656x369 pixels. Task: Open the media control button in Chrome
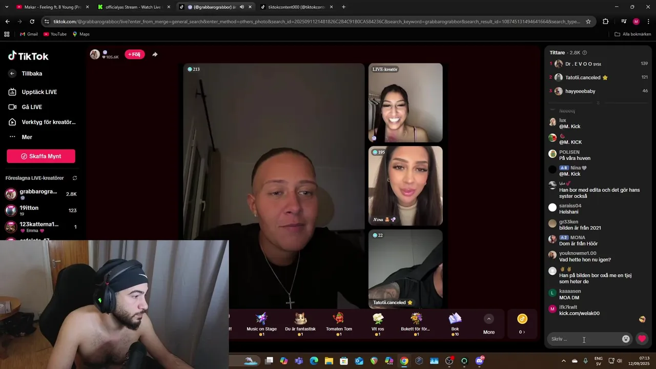click(x=624, y=22)
